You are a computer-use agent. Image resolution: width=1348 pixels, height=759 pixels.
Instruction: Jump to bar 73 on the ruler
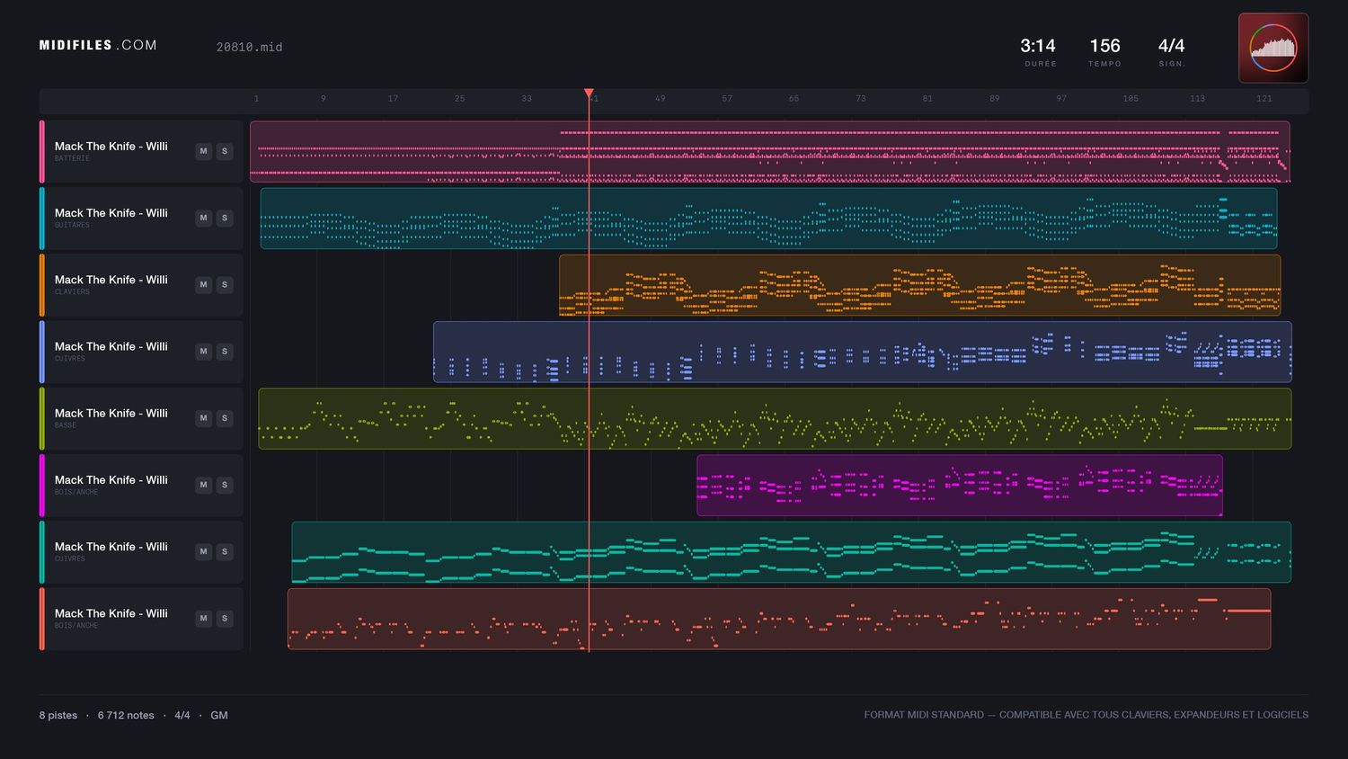861,99
